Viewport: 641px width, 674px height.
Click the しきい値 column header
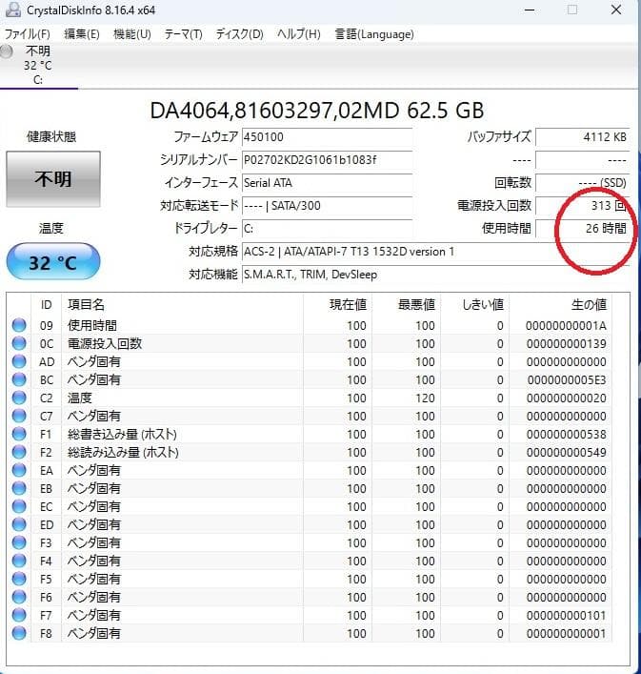coord(475,305)
